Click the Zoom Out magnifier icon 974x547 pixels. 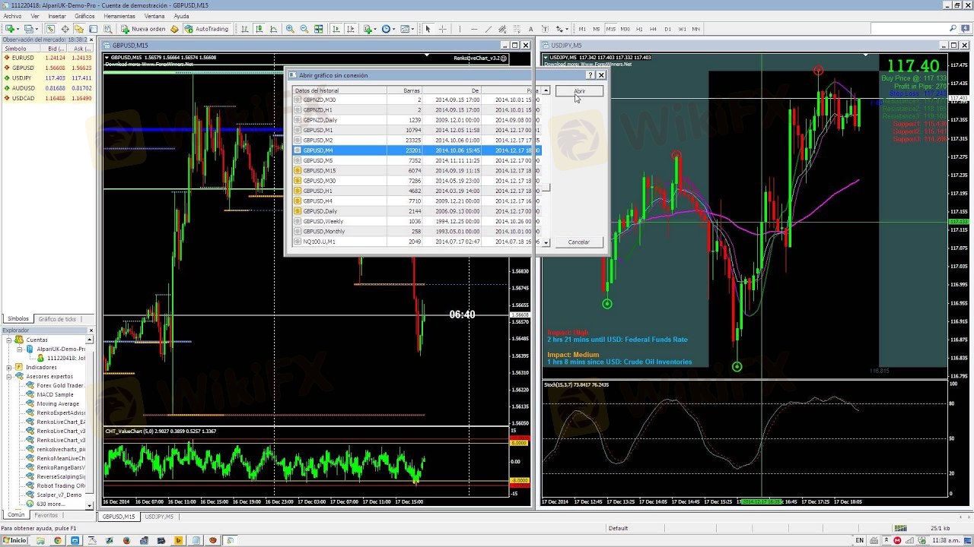click(x=304, y=29)
